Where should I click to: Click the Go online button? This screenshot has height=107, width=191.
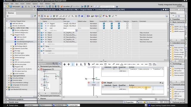[65, 7]
